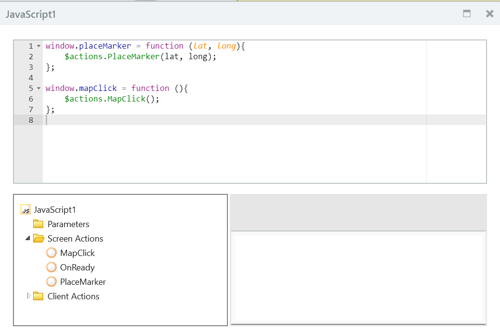Select the OnReady action radio button
The width and height of the screenshot is (500, 332).
click(x=51, y=267)
